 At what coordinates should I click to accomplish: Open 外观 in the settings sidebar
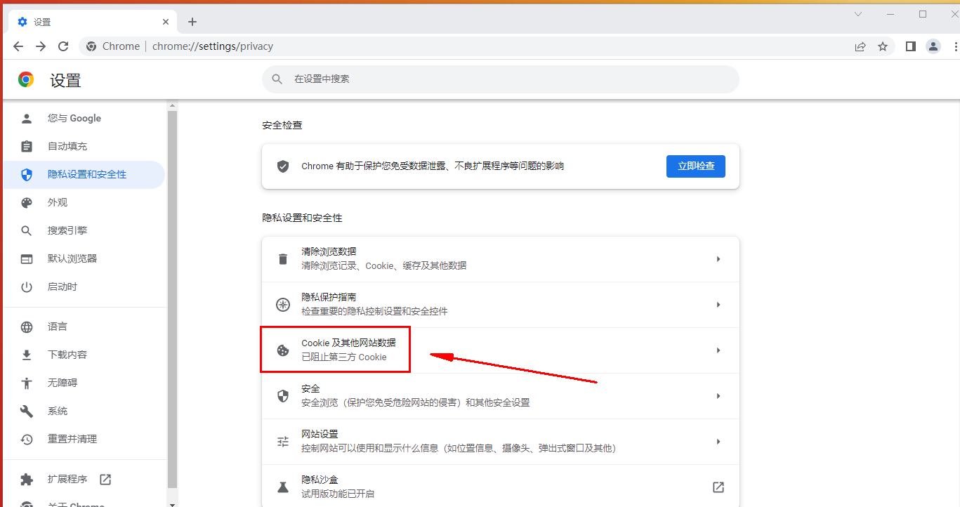[x=58, y=202]
